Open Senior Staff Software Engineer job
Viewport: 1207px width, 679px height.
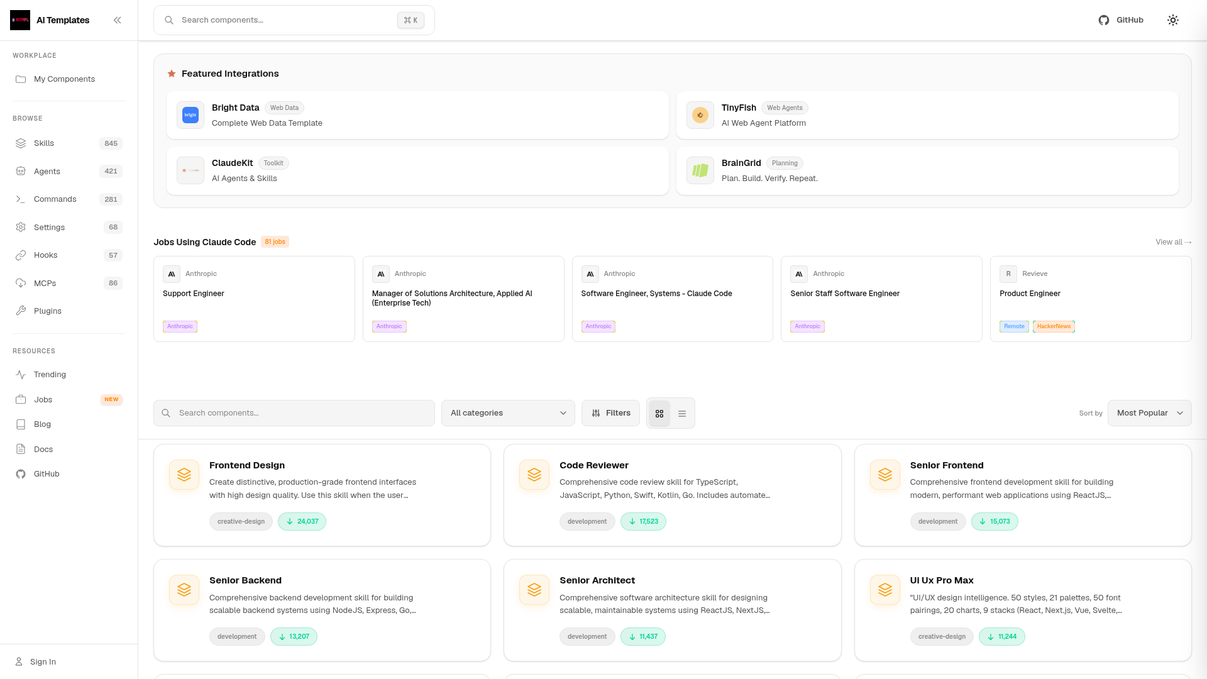pyautogui.click(x=881, y=299)
